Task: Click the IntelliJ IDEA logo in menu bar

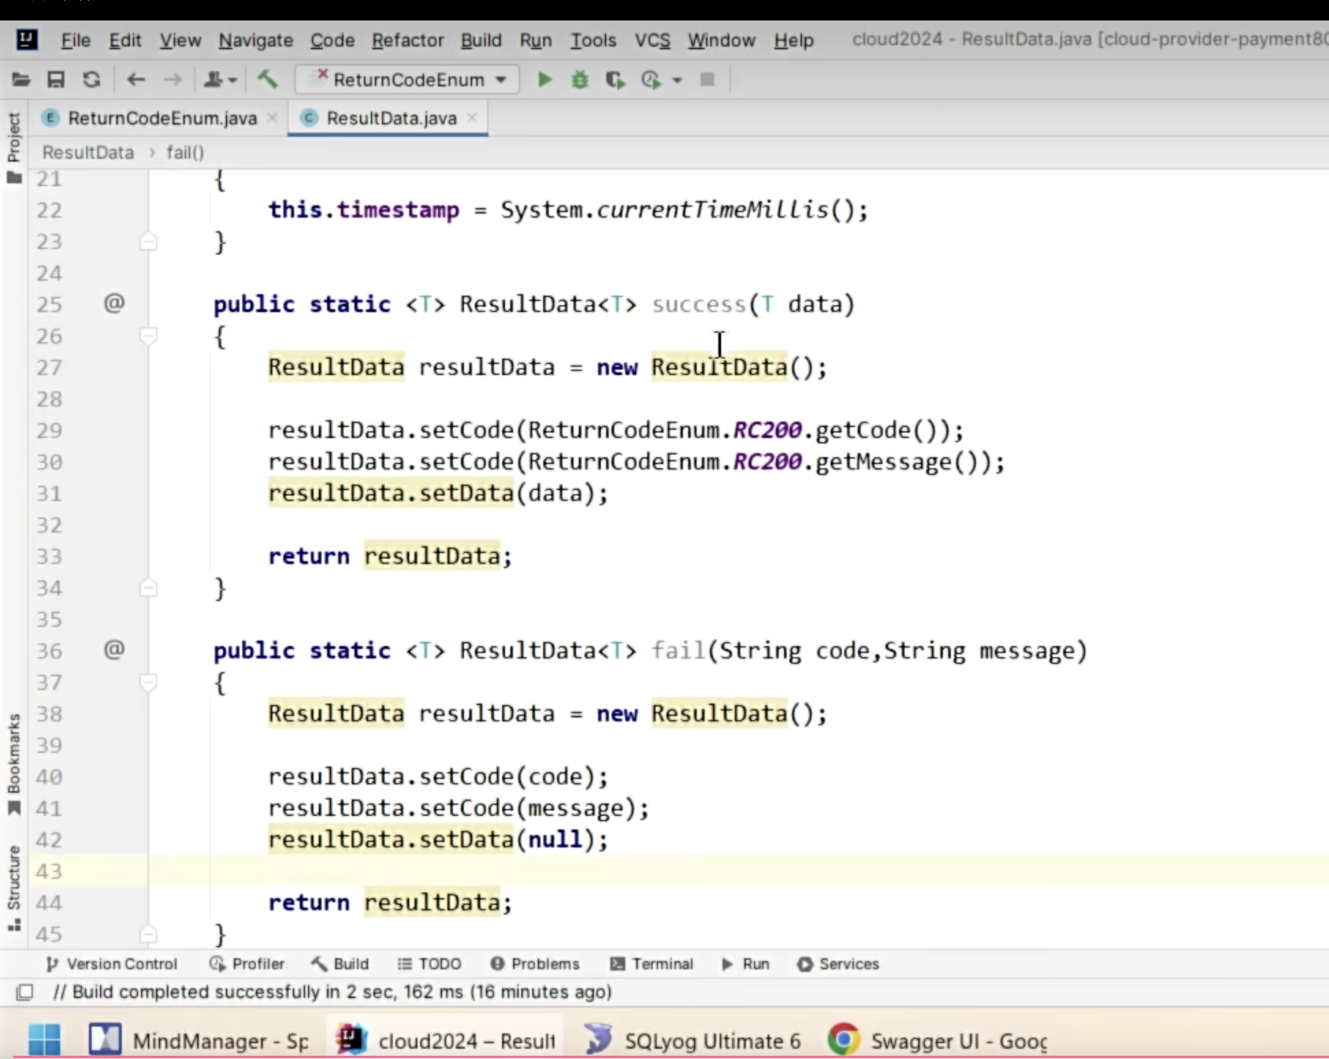Action: coord(26,39)
